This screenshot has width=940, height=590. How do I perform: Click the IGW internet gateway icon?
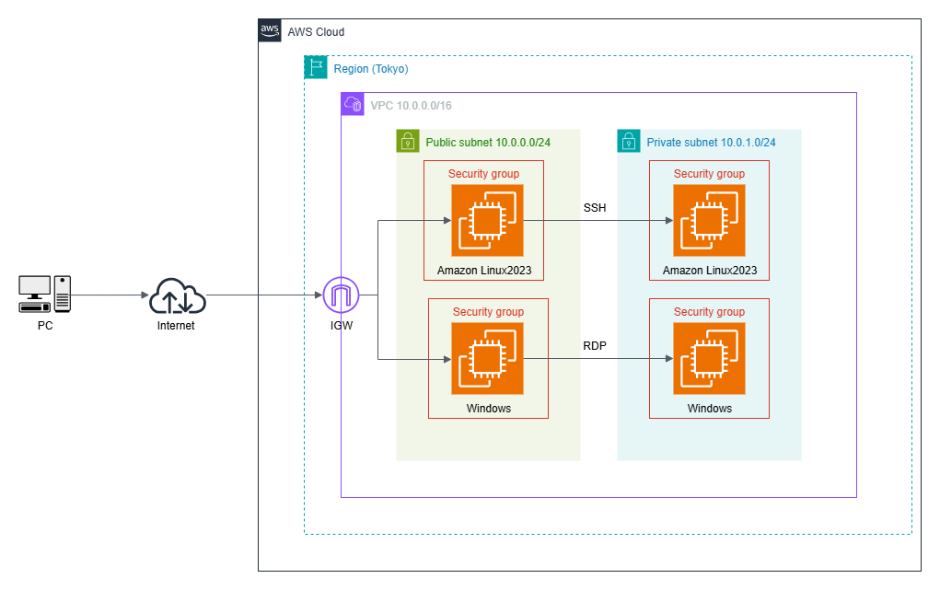coord(341,294)
